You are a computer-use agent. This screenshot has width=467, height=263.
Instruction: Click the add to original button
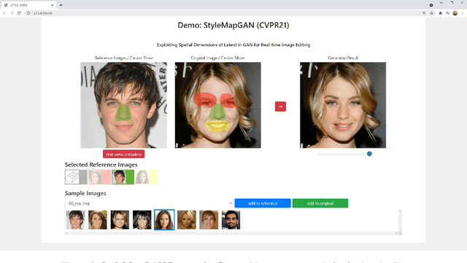click(x=320, y=203)
